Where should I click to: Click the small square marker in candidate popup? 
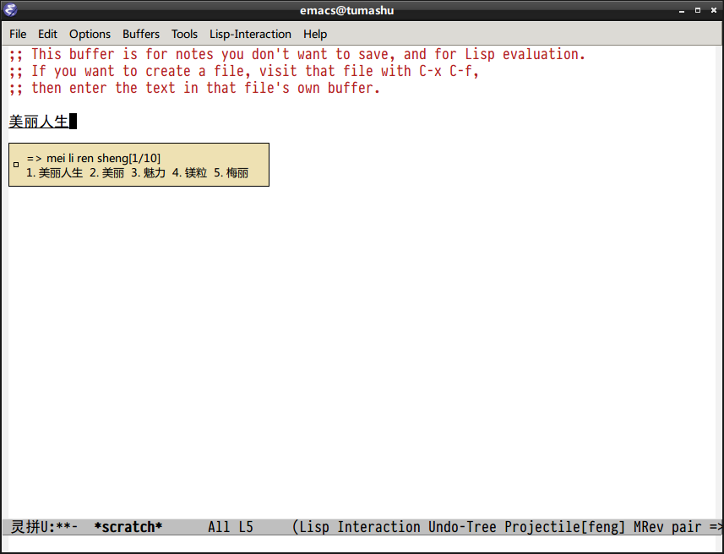(x=16, y=165)
